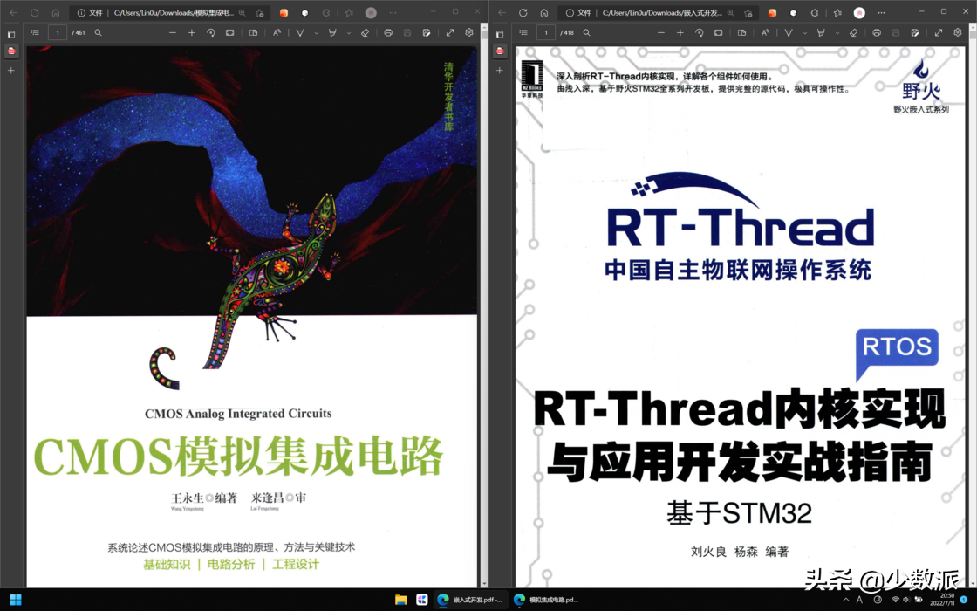Screen dimensions: 977x611
Task: Zoom out on the RT-Thread PDF
Action: pos(661,32)
